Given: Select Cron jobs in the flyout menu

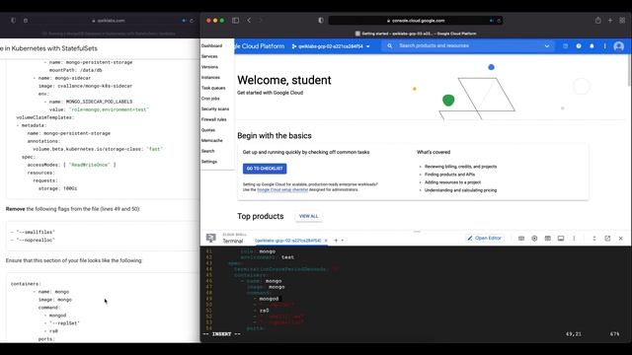Looking at the screenshot, I should click(210, 99).
